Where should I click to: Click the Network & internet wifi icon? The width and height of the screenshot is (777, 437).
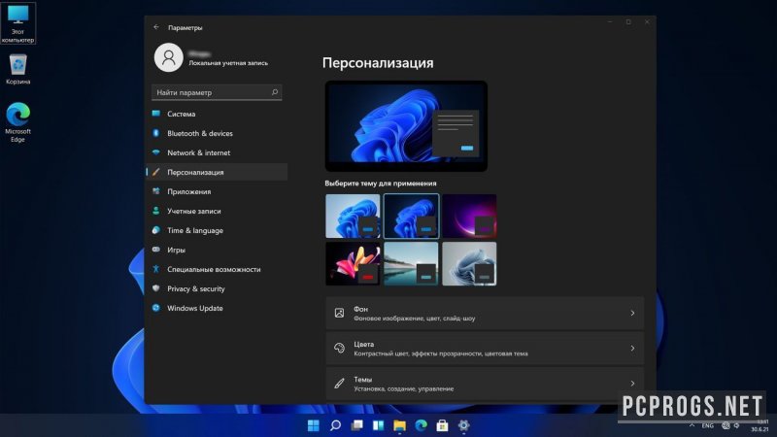click(156, 152)
